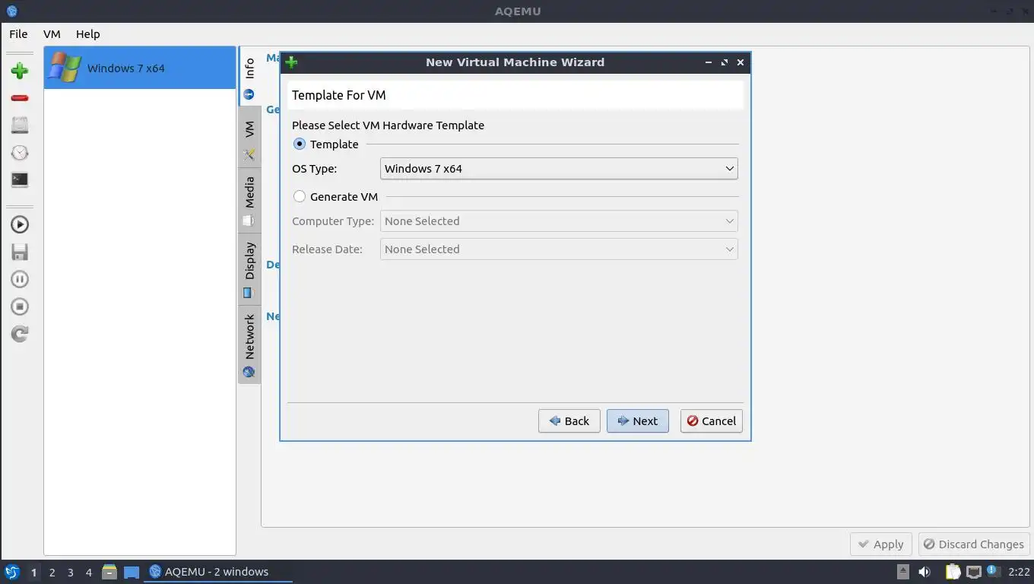Select the Generate VM radio button
Viewport: 1034px width, 584px height.
pos(300,196)
